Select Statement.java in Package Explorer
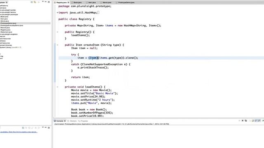Screen dimensions: 264x148 [6, 32]
